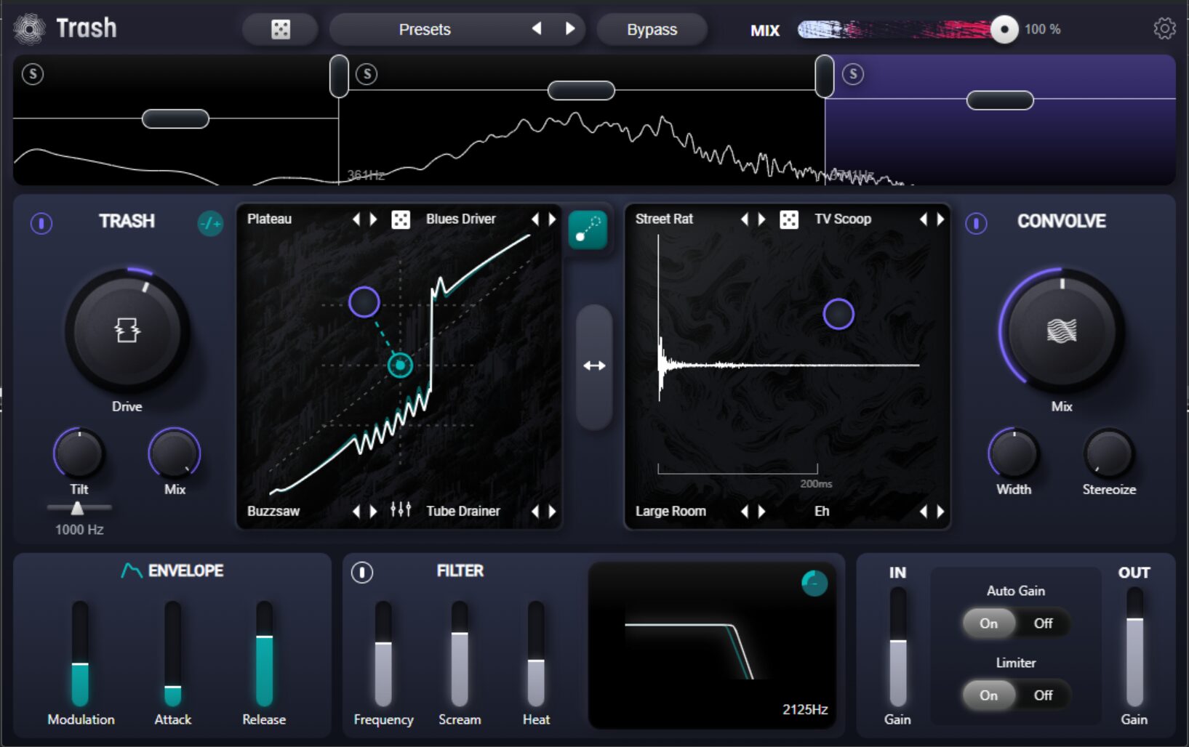Viewport: 1189px width, 747px height.
Task: Toggle the CONVOLVE module power button
Action: (x=976, y=223)
